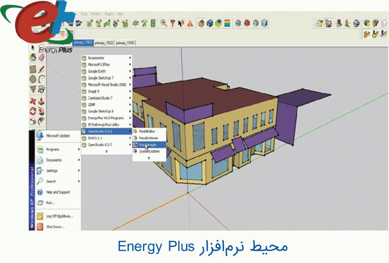Click the green door-shaped toolbar icon

click(x=153, y=23)
